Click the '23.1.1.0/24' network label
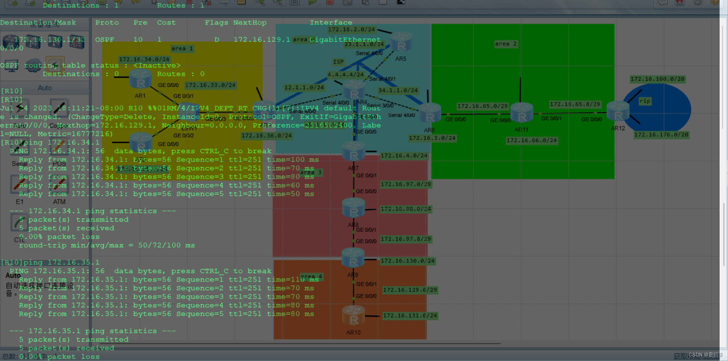The width and height of the screenshot is (728, 361). (x=364, y=44)
